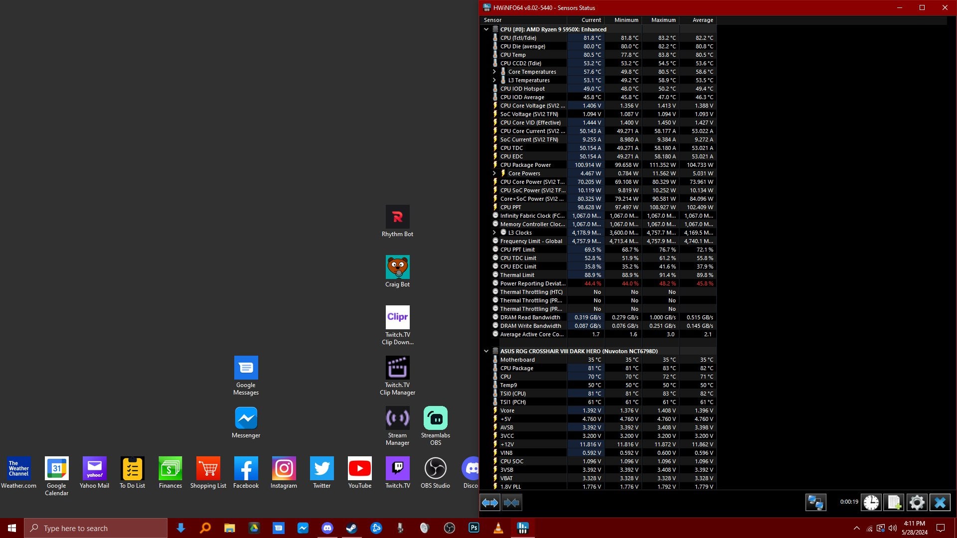Open the Weather.com desktop shortcut
Image resolution: width=957 pixels, height=538 pixels.
pos(18,473)
